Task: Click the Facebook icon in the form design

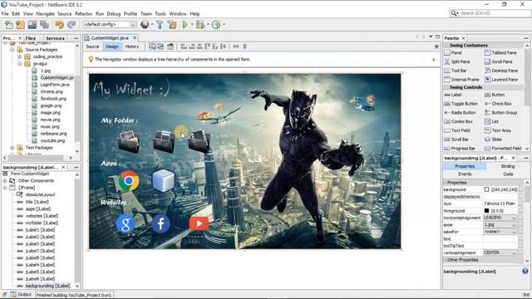Action: [x=160, y=223]
